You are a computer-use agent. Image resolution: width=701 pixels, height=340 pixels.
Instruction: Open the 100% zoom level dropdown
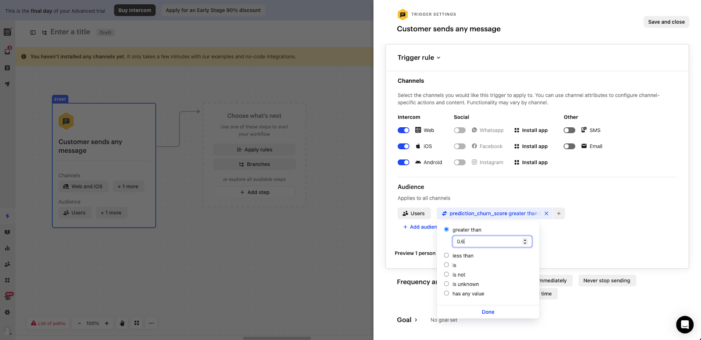[92, 323]
